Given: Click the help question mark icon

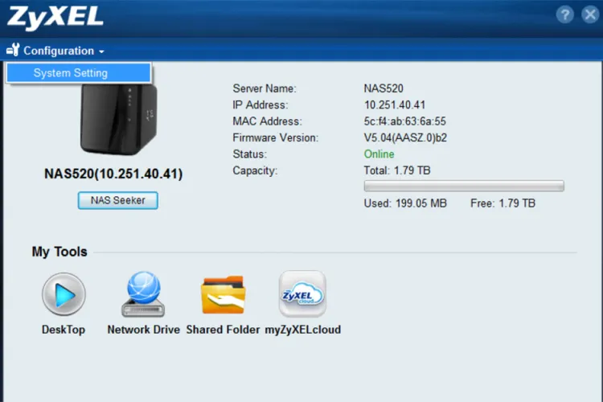Looking at the screenshot, I should coord(565,14).
